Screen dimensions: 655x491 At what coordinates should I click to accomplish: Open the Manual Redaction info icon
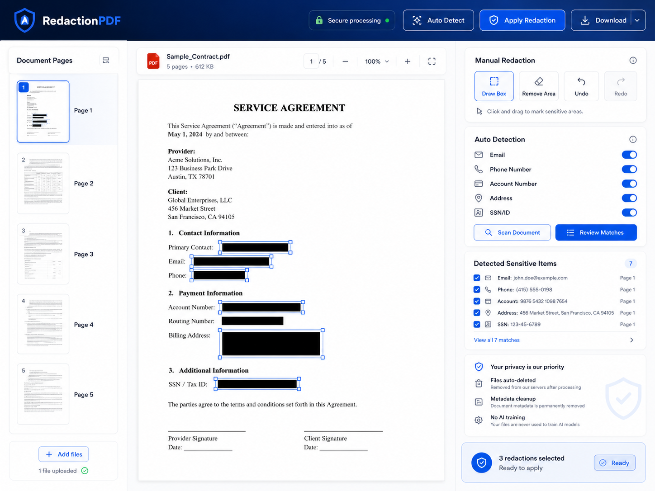click(633, 60)
